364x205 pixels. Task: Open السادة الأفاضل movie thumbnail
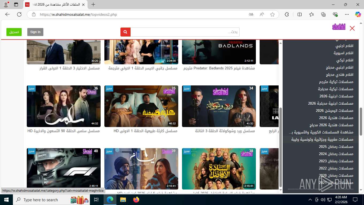tap(219, 169)
